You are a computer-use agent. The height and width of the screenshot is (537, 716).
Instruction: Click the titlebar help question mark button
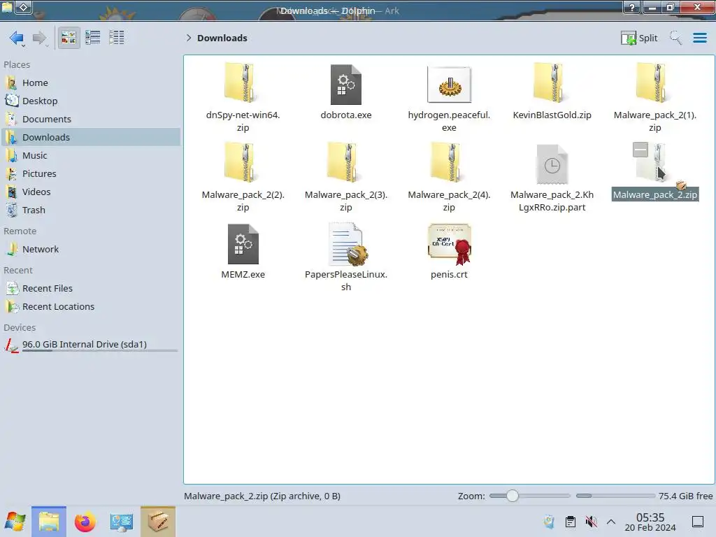pos(631,7)
